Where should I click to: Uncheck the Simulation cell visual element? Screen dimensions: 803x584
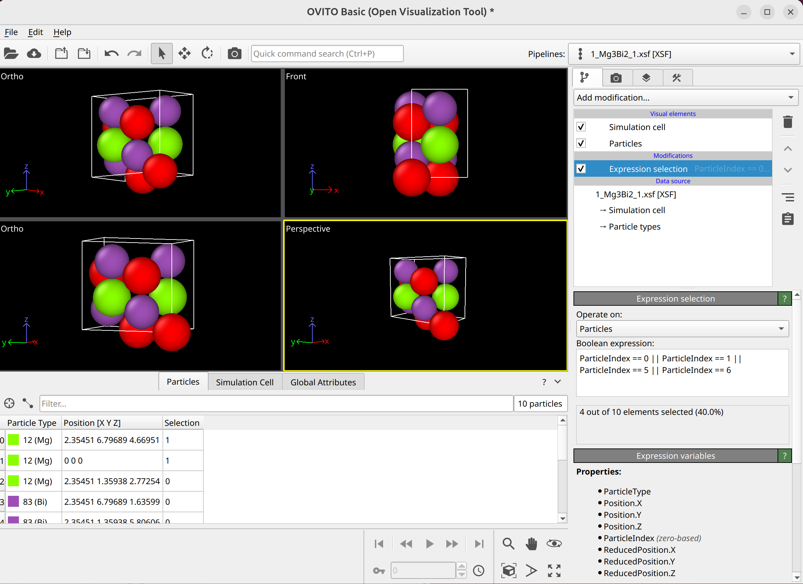[x=581, y=127]
